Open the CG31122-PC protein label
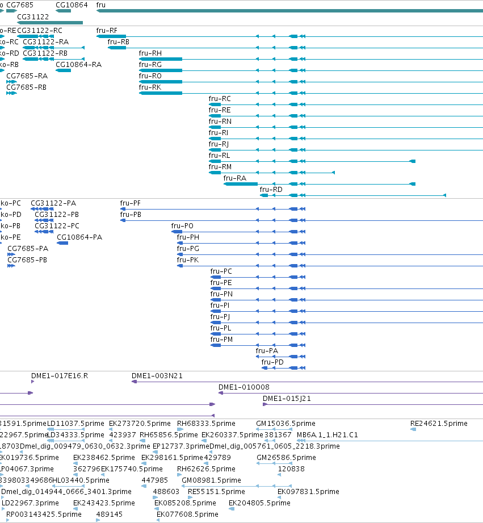Image resolution: width=483 pixels, height=523 pixels. coord(57,226)
